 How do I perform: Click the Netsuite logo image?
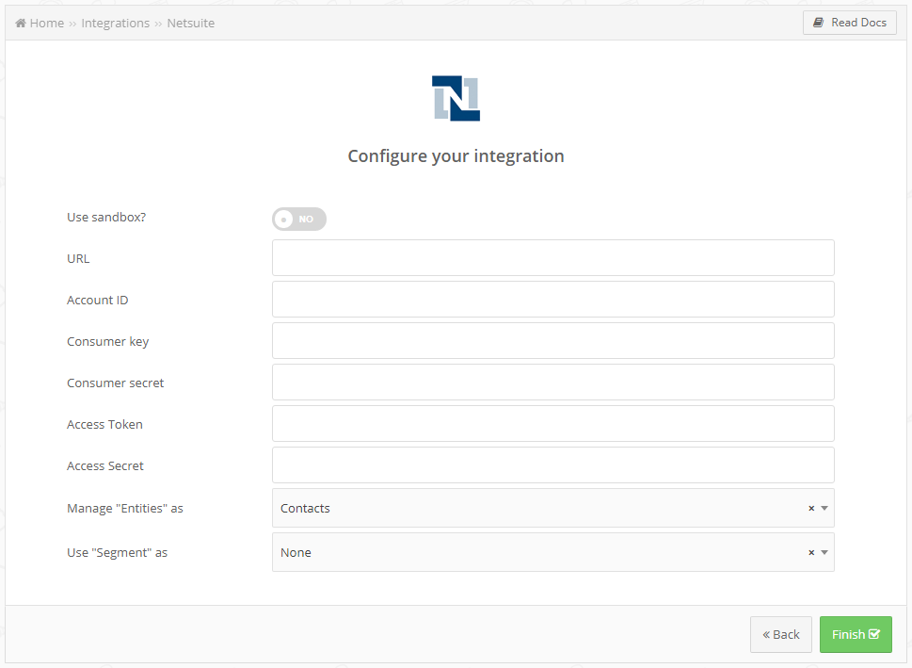pyautogui.click(x=456, y=98)
